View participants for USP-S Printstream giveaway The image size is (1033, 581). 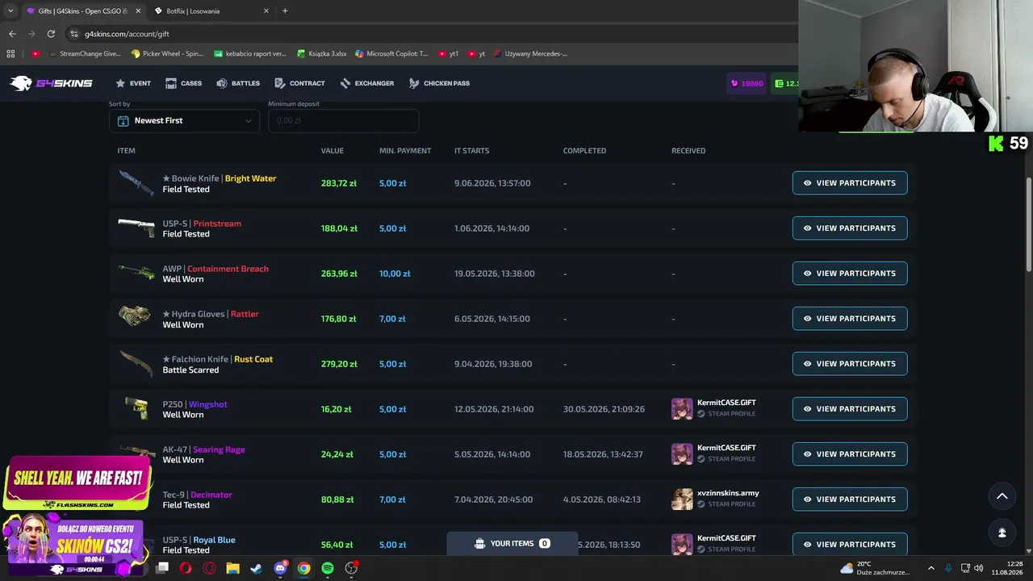click(x=850, y=228)
